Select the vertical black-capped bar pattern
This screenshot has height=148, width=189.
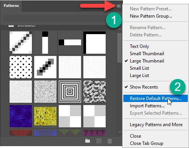[45, 43]
